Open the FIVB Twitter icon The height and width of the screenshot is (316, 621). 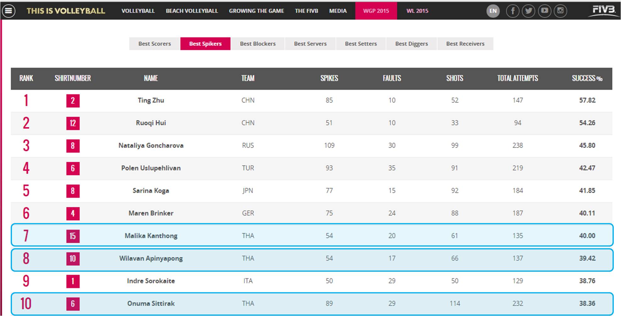pyautogui.click(x=529, y=11)
